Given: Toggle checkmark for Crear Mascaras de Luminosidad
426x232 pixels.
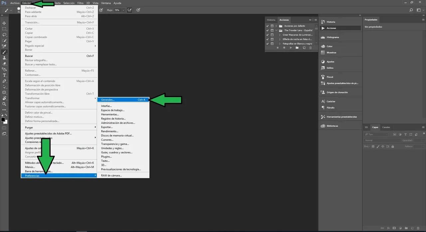Looking at the screenshot, I should point(267,35).
